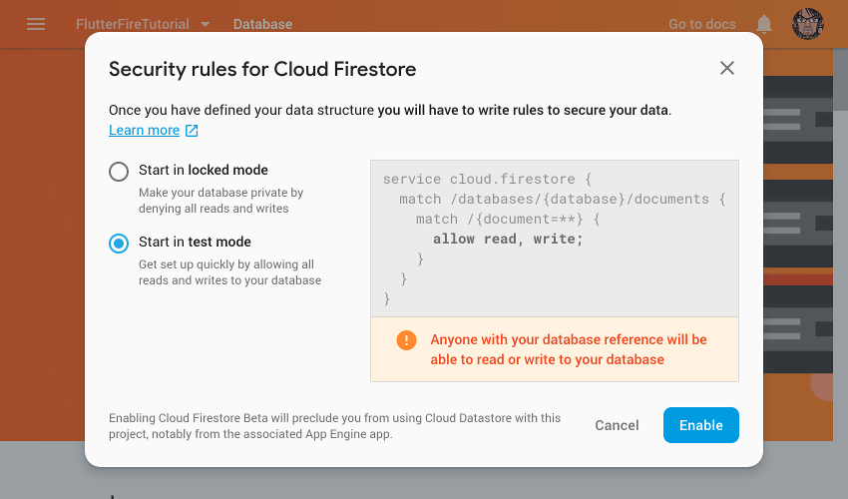The image size is (848, 499).
Task: Select the test mode radio button
Action: click(x=119, y=244)
